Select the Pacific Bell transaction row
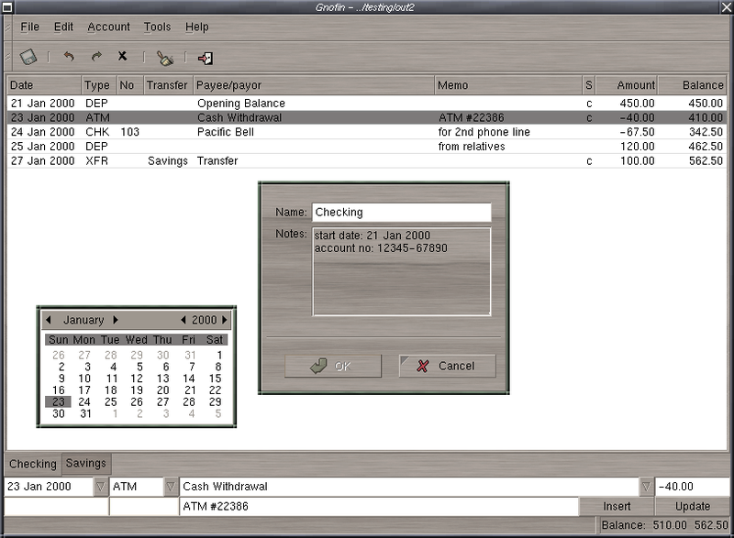Image resolution: width=734 pixels, height=538 pixels. point(366,132)
